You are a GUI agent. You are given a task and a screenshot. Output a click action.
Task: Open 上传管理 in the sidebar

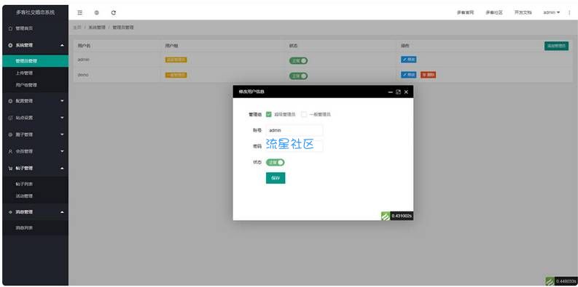point(36,73)
